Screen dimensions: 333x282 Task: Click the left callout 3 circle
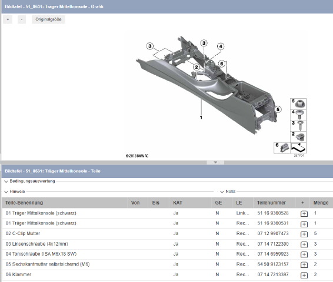click(x=150, y=46)
